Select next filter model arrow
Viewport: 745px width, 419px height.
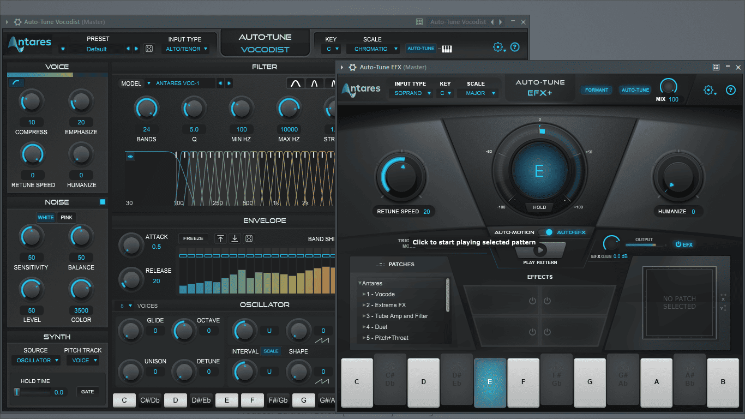click(229, 83)
